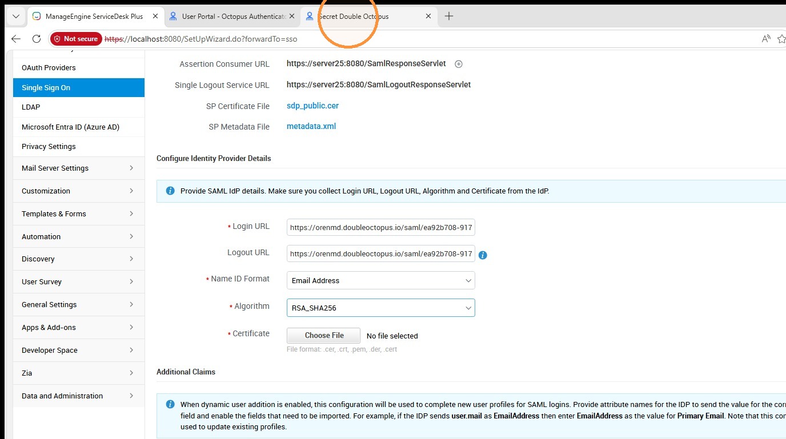Open the Algorithm dropdown
Image resolution: width=786 pixels, height=439 pixels.
(x=381, y=308)
